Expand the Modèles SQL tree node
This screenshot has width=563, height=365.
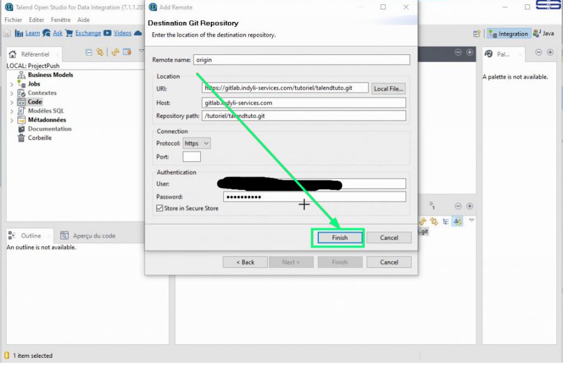pos(12,111)
